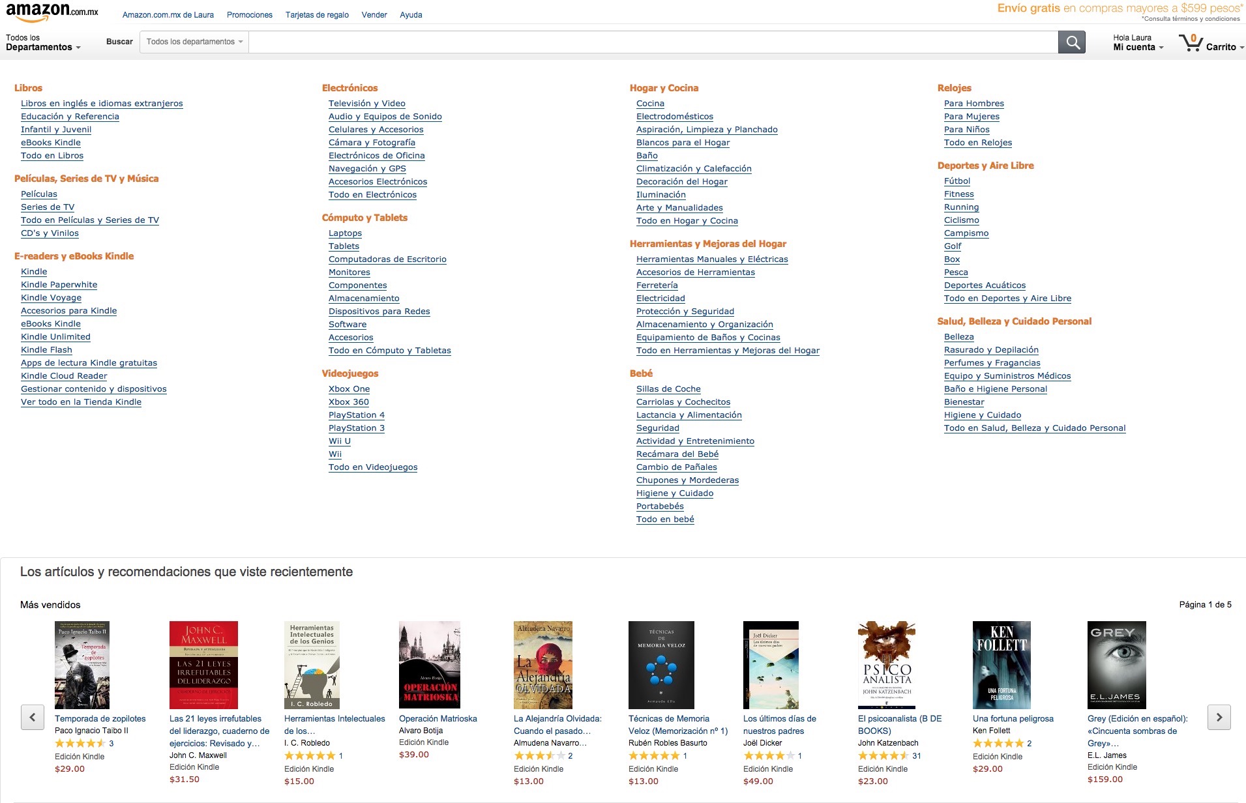Open the shopping cart icon
This screenshot has width=1246, height=803.
(1191, 43)
